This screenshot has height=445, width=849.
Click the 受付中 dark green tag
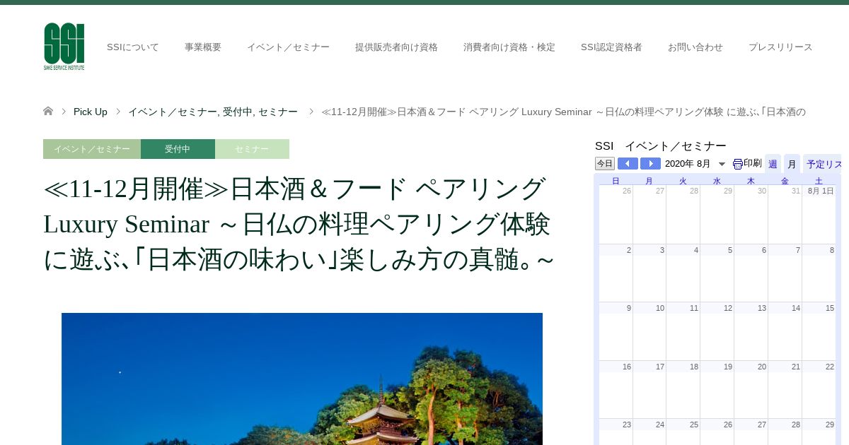pyautogui.click(x=178, y=149)
